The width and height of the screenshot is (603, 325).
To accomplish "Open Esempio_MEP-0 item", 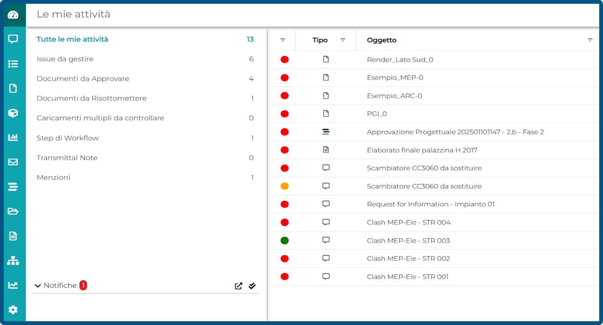I will (395, 78).
